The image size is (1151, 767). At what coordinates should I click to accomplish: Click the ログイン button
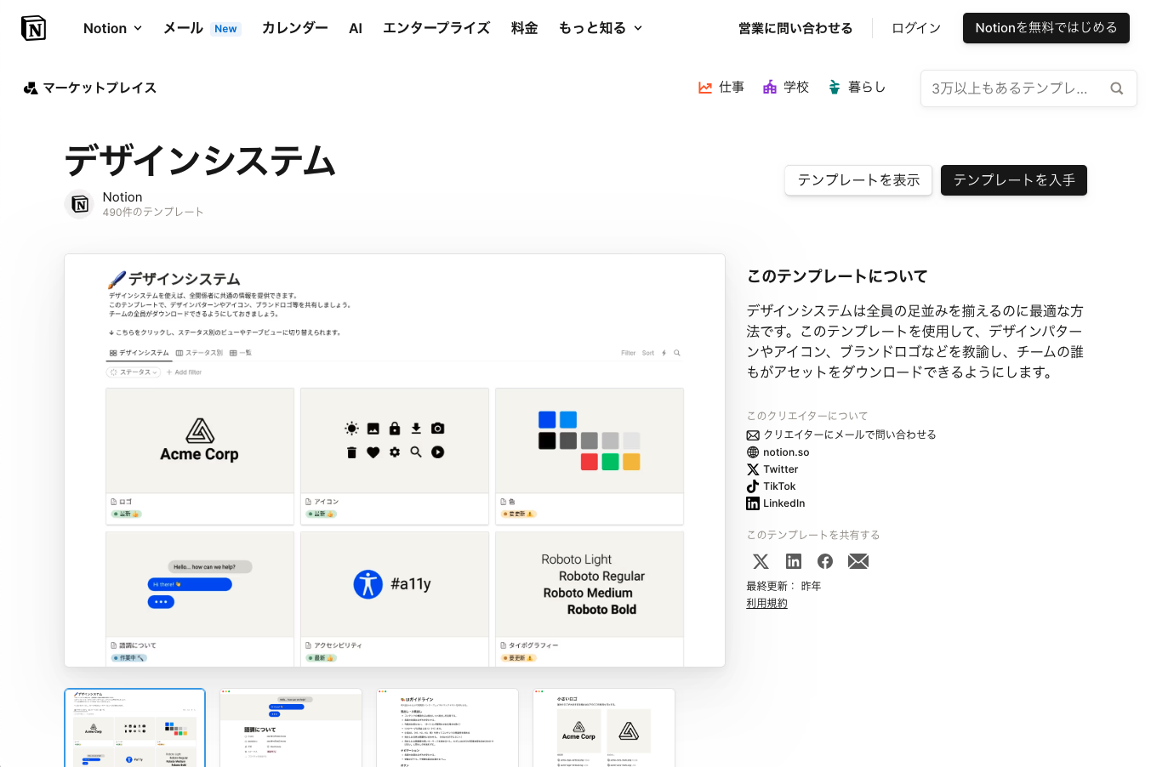(x=915, y=27)
